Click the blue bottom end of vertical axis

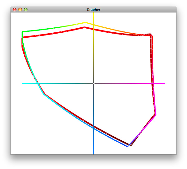tap(93, 153)
